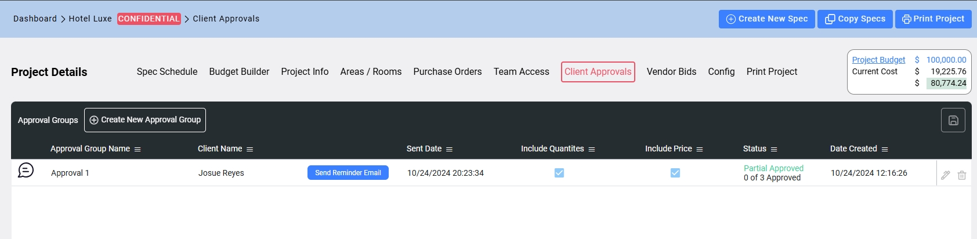Image resolution: width=977 pixels, height=239 pixels.
Task: Click the save disk icon
Action: coord(953,120)
